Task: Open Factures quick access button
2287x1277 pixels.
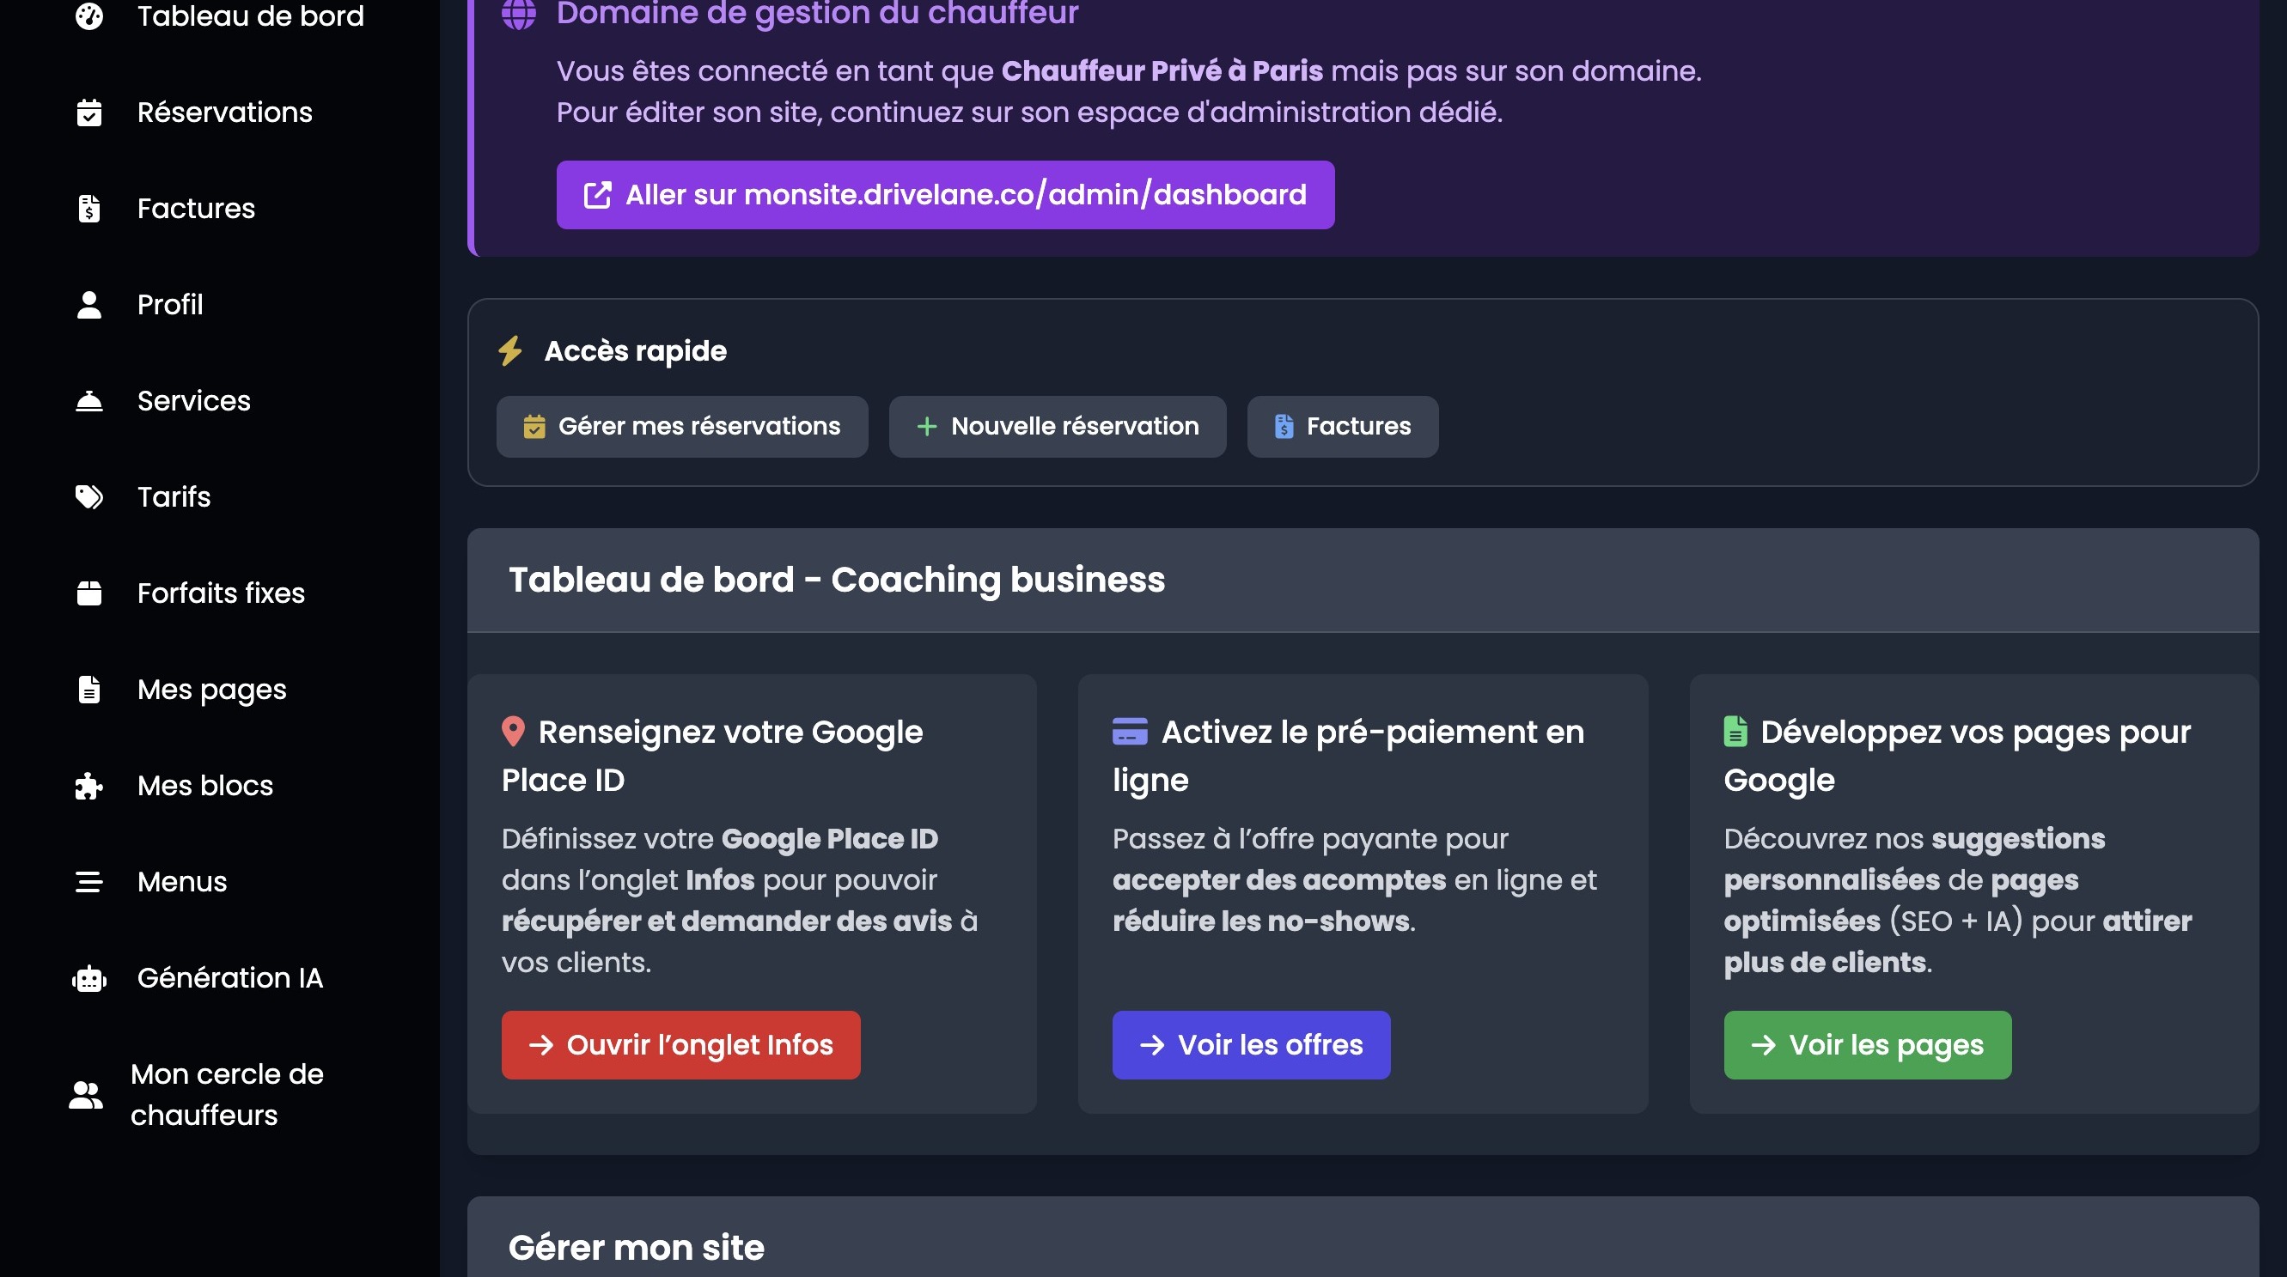Action: point(1341,427)
